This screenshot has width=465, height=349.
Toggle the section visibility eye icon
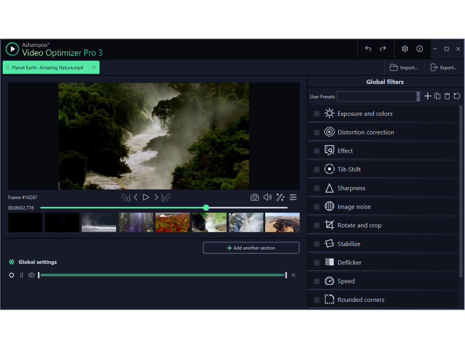point(31,275)
